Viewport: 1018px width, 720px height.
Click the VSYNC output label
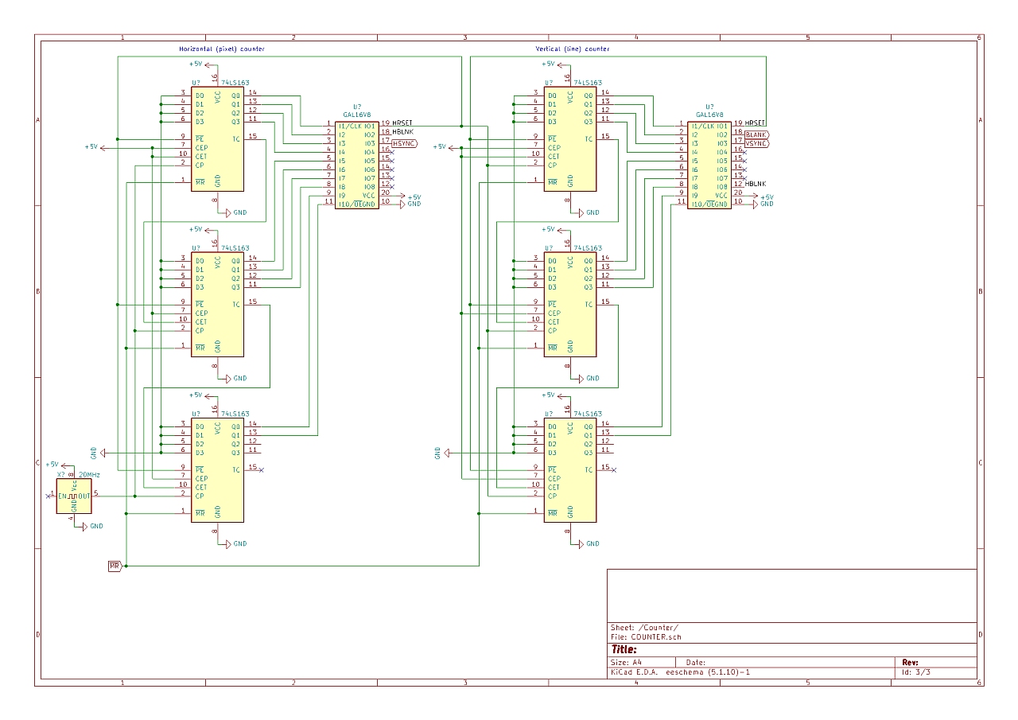[x=756, y=143]
